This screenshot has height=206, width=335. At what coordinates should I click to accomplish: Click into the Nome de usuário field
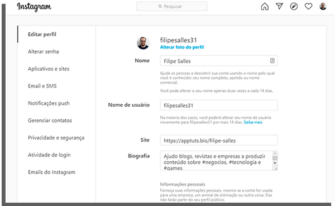(x=219, y=105)
